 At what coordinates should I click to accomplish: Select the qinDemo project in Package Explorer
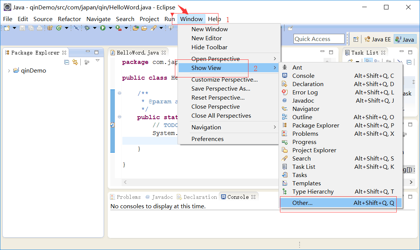[x=33, y=71]
